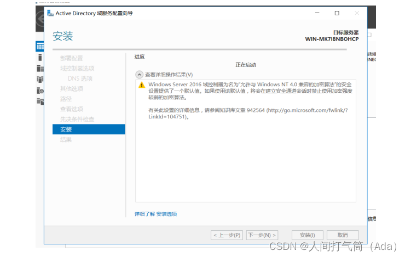Open the AD DS role icon in Server Manager
Viewport: 405px width, 257px height.
click(x=40, y=79)
